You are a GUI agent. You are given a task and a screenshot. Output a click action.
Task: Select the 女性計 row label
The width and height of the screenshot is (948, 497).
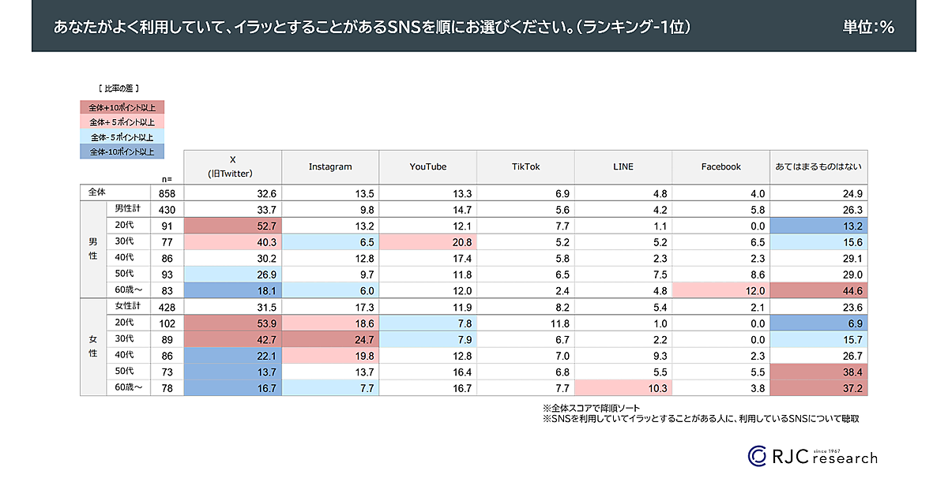point(128,305)
